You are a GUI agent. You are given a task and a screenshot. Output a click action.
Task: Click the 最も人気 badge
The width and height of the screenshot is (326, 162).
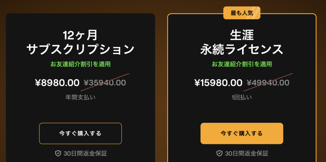click(x=242, y=13)
